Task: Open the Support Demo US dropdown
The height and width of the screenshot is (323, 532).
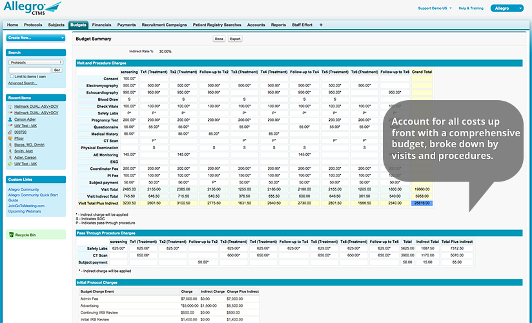Action: tap(435, 8)
